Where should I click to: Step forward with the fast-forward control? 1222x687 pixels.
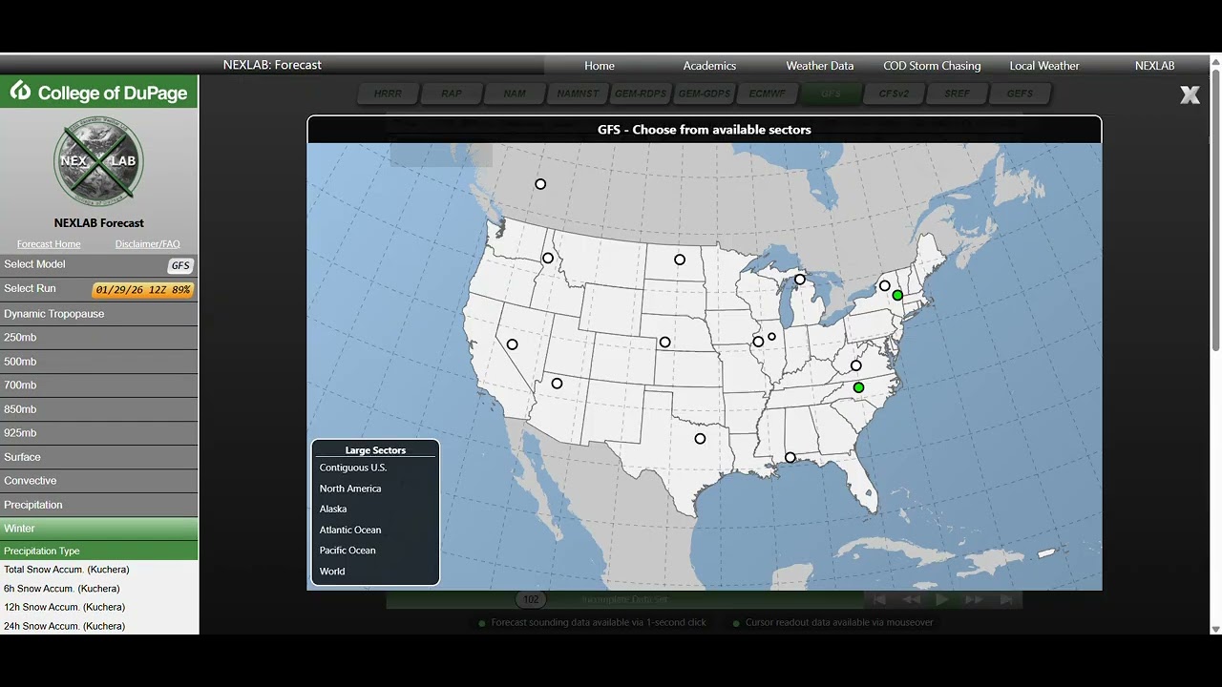point(974,599)
